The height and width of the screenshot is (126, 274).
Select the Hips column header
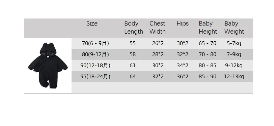tap(183, 24)
